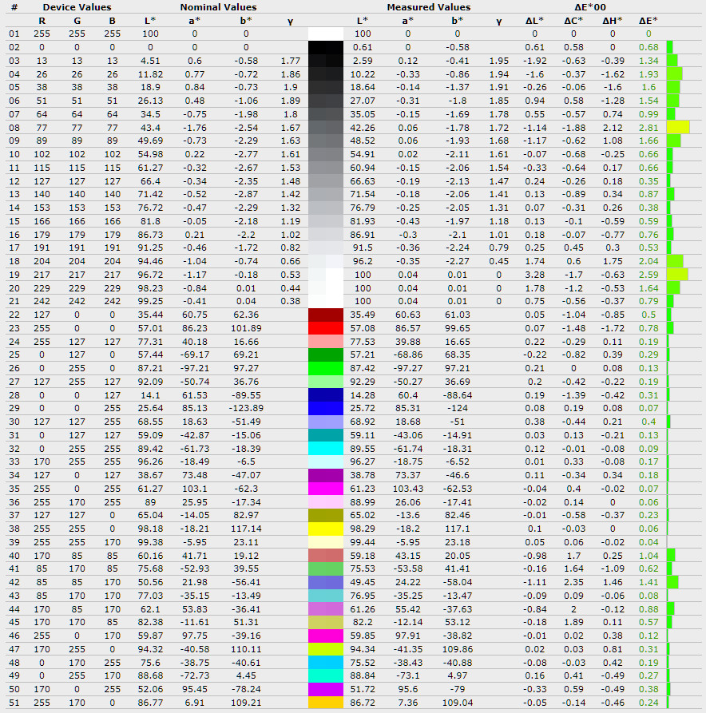706x713 pixels.
Task: Select row number 42 in the # column
Action: click(x=14, y=582)
